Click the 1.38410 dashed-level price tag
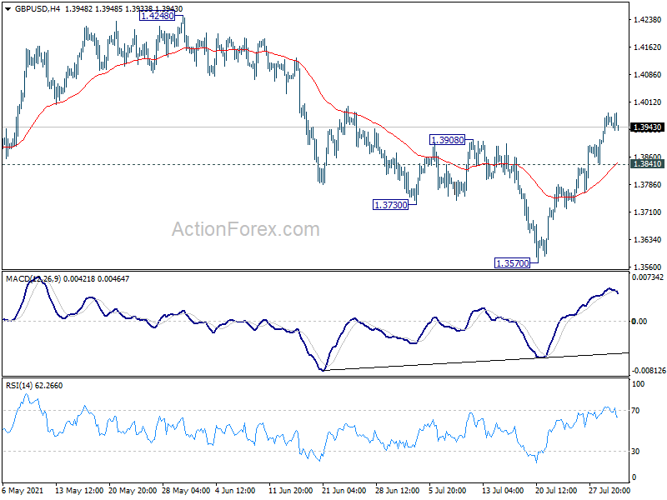667x500 pixels. click(x=647, y=164)
